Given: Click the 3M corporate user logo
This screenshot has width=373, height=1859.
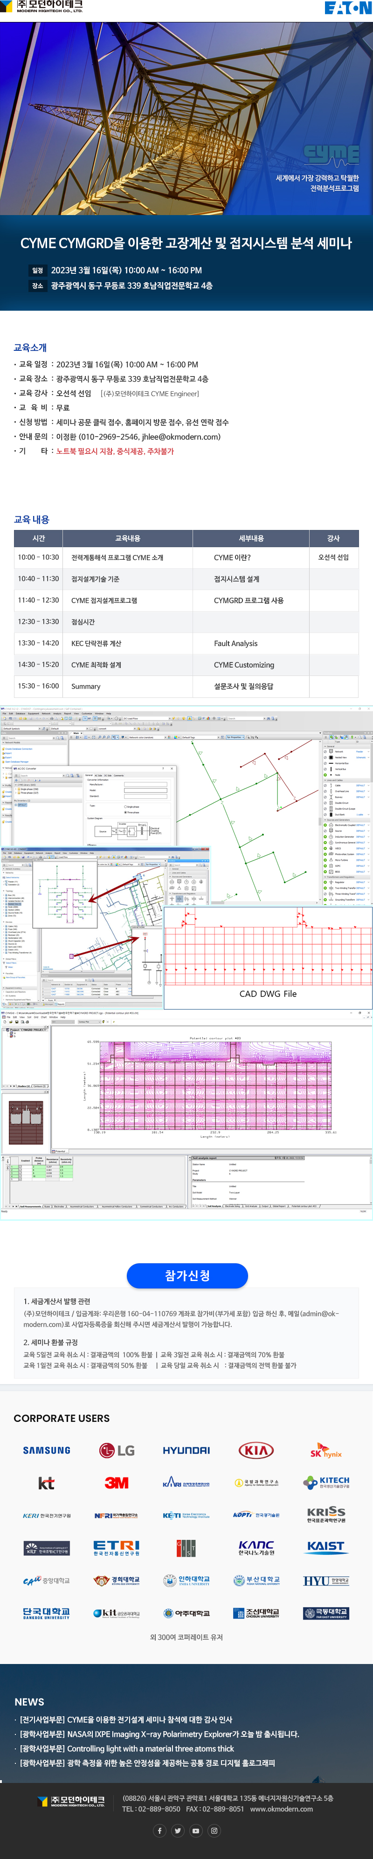Looking at the screenshot, I should pyautogui.click(x=116, y=1482).
